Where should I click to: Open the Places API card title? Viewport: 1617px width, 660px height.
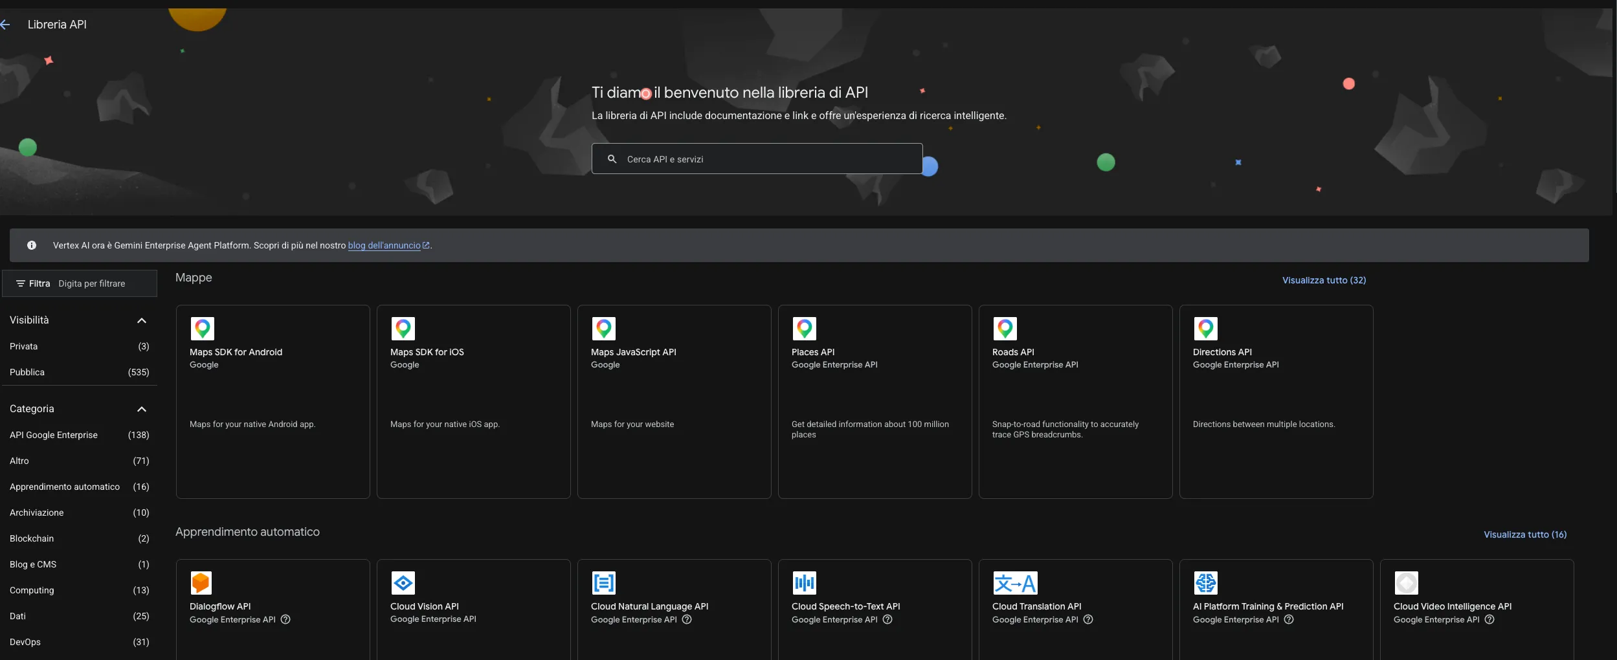(x=813, y=352)
